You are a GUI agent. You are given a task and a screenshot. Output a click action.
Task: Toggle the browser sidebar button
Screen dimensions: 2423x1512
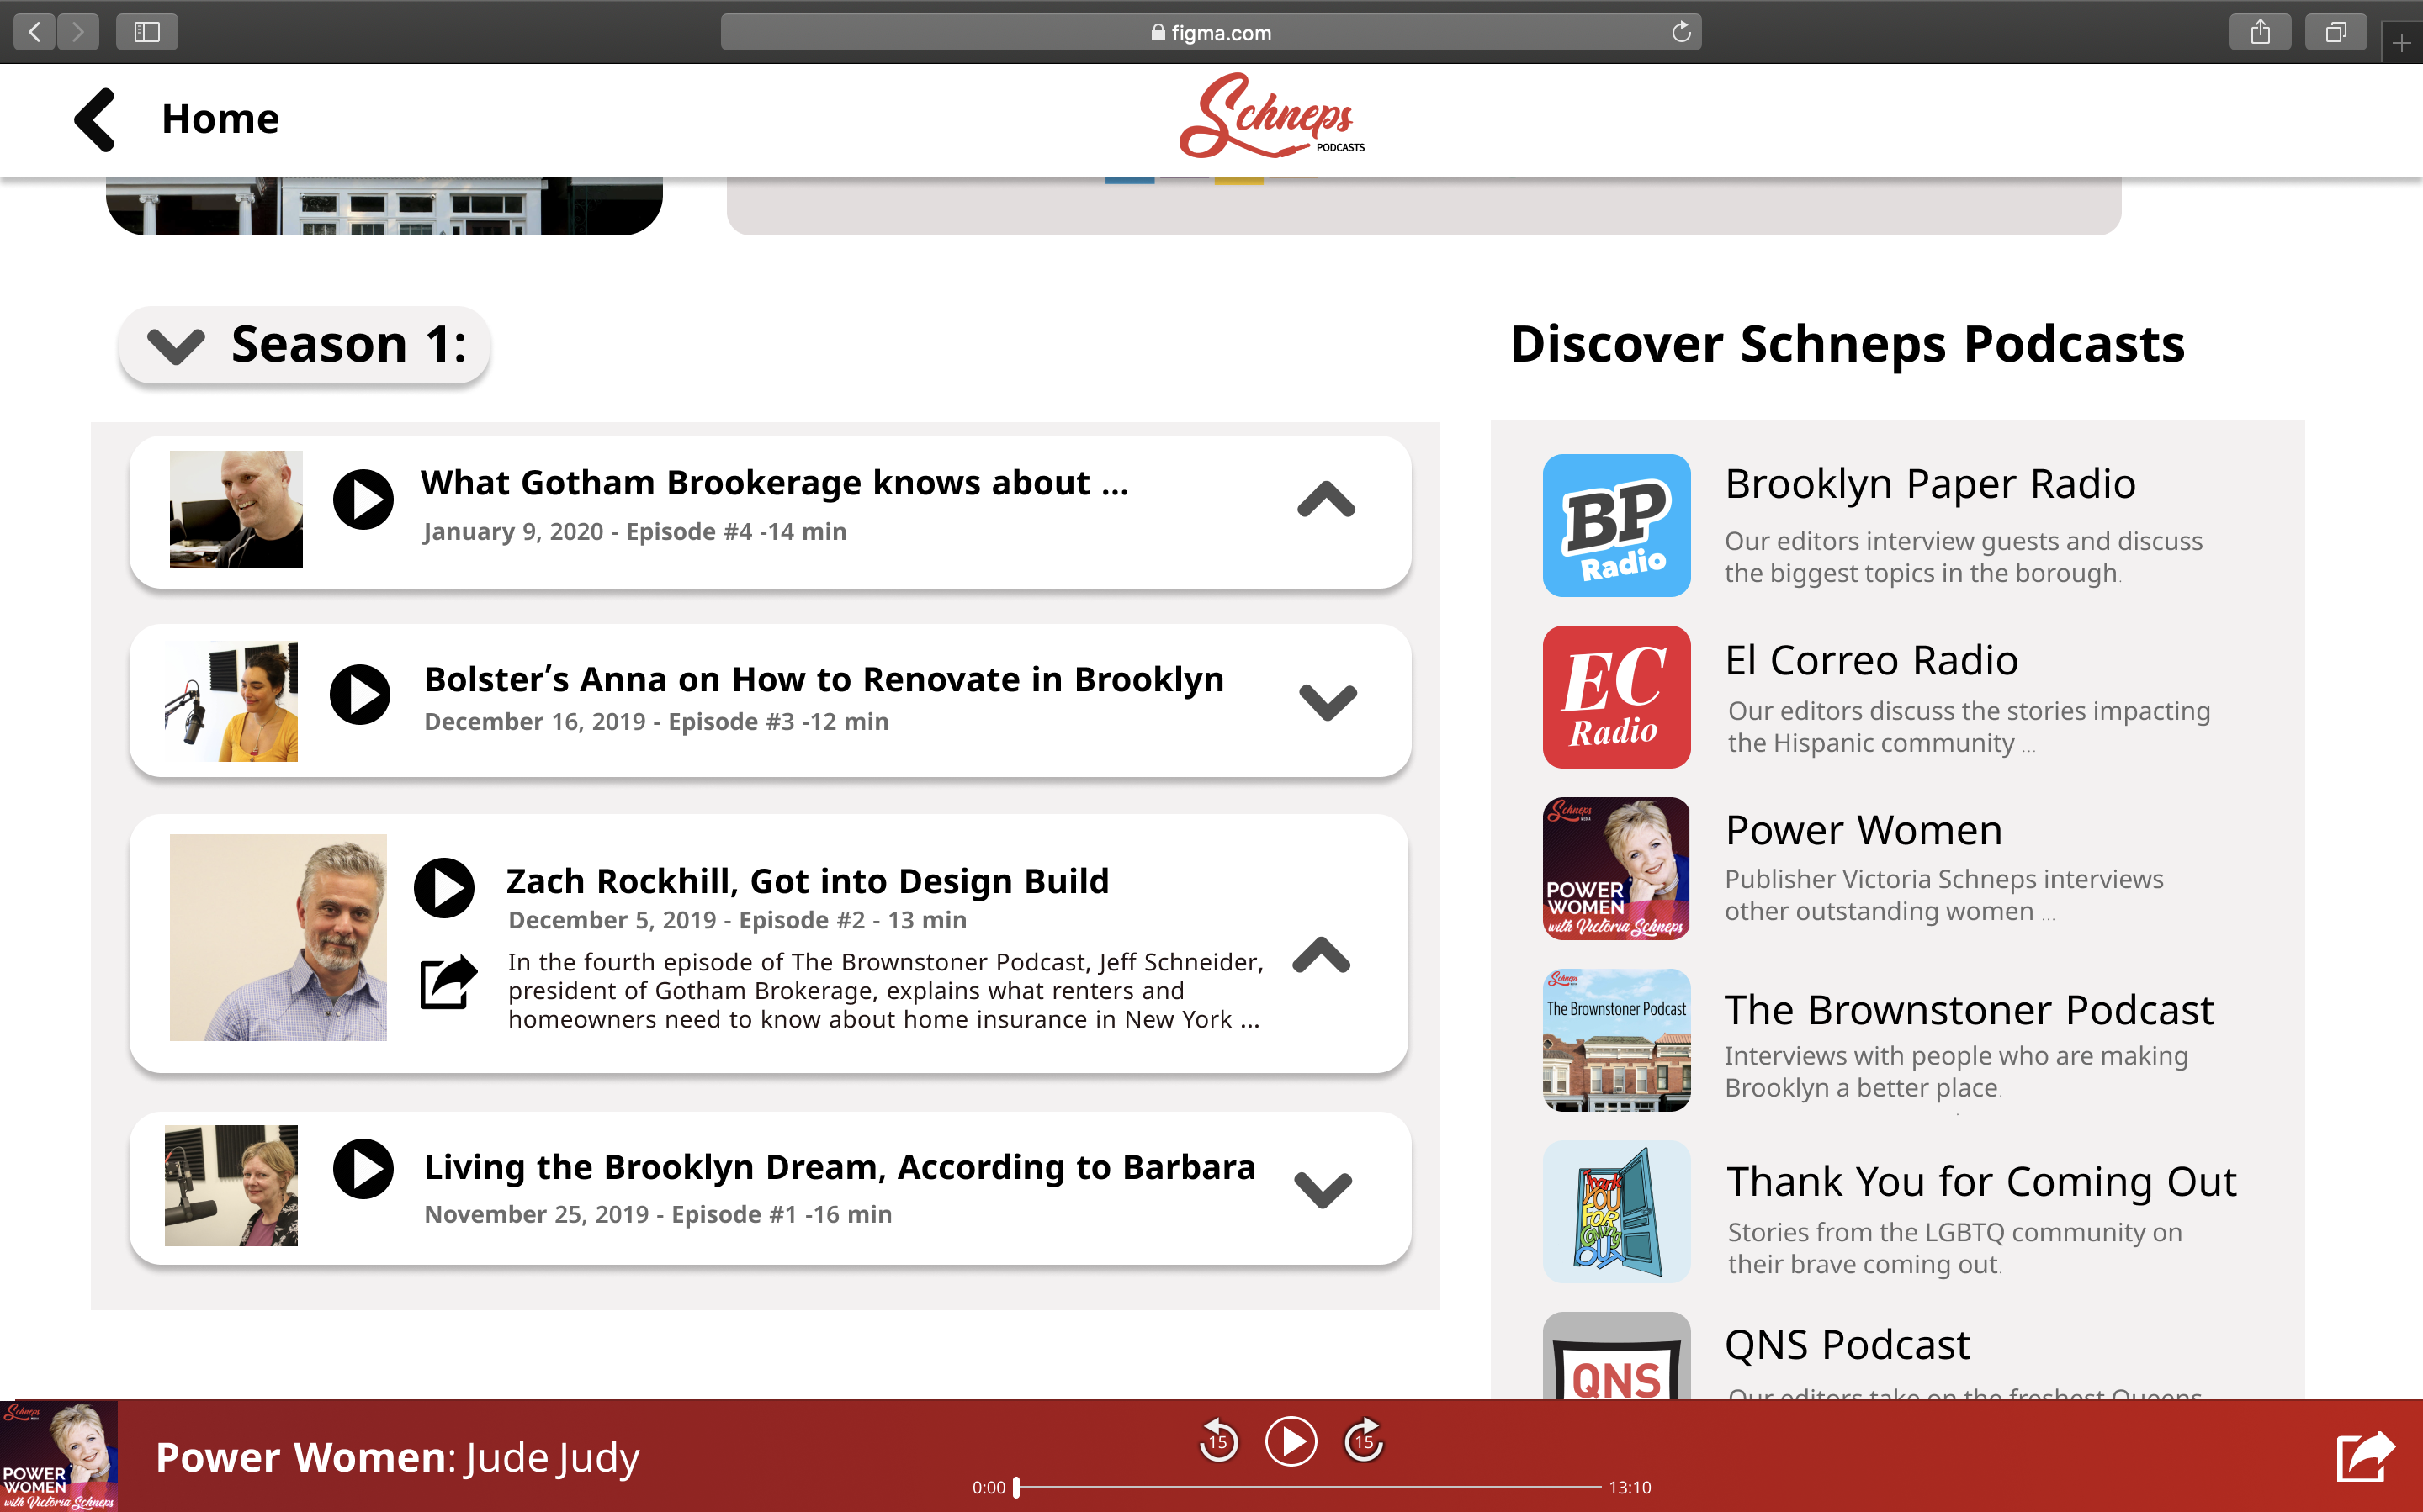[147, 32]
